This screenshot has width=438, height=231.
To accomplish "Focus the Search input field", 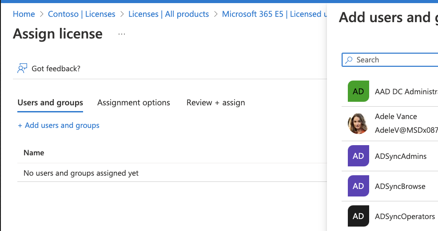I will pos(390,60).
